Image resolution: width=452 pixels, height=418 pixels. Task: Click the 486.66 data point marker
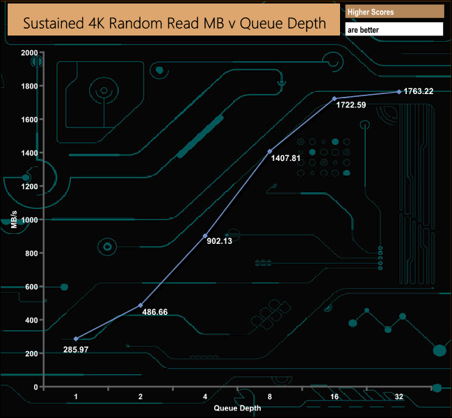tap(140, 305)
